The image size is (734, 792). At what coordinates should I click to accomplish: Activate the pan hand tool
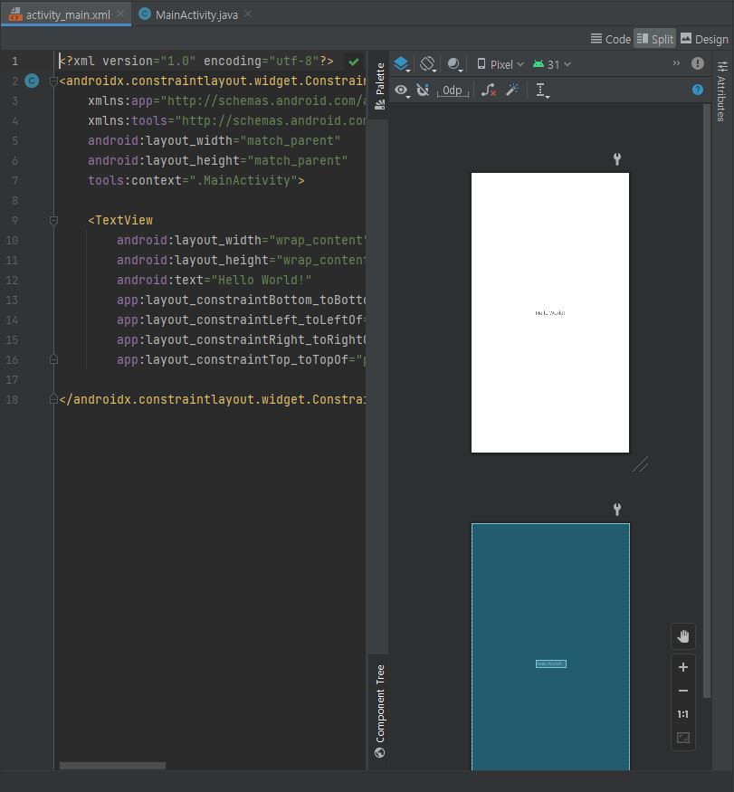point(683,636)
